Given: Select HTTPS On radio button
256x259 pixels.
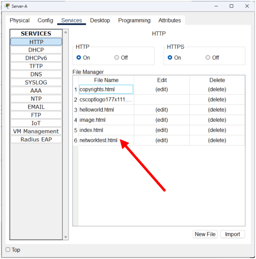Looking at the screenshot, I should pyautogui.click(x=170, y=58).
